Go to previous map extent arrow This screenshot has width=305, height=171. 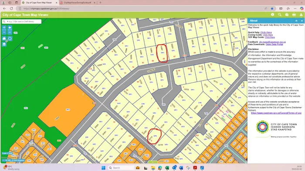[10, 27]
